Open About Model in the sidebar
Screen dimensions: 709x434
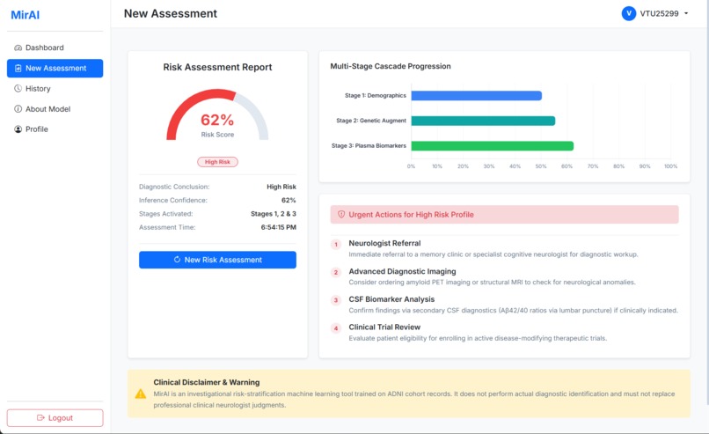click(55, 109)
